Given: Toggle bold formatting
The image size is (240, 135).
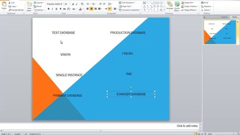Looking at the screenshot, I should point(48,9).
